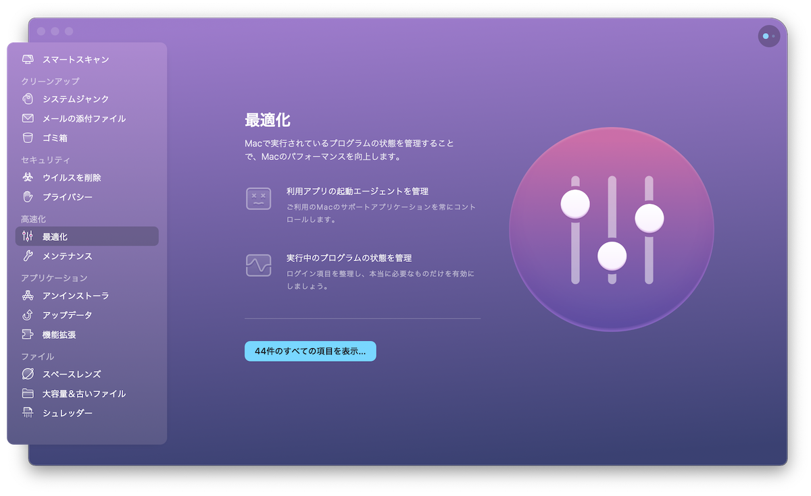This screenshot has width=811, height=496.
Task: Click the クリーンアップ section label
Action: point(50,81)
